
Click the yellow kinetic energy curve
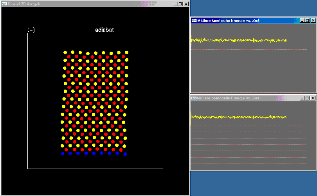point(235,40)
